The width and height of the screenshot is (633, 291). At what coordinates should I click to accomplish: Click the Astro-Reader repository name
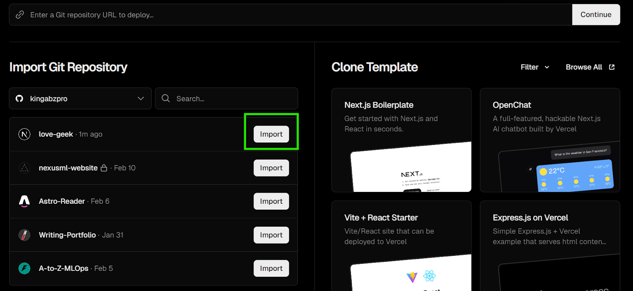[x=62, y=201]
